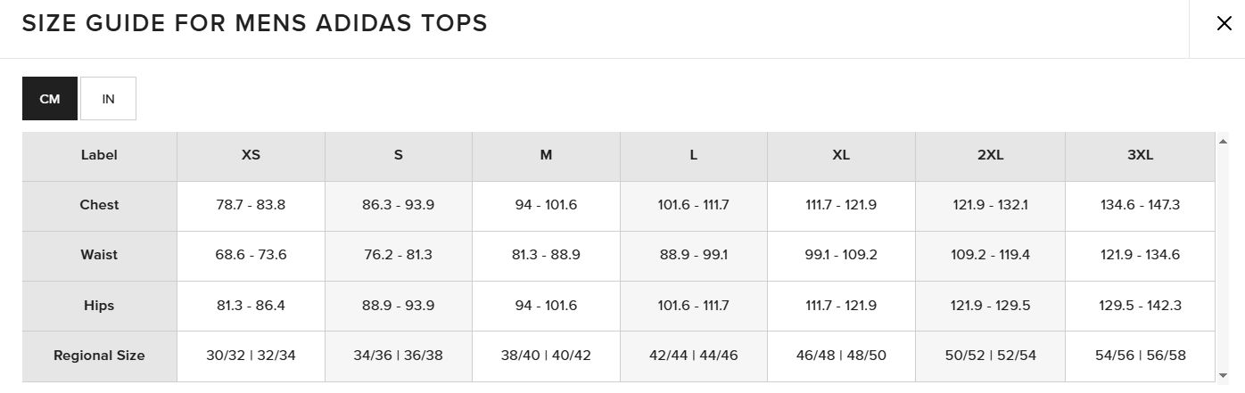This screenshot has height=393, width=1245.
Task: Close the size guide dialog
Action: 1224,24
